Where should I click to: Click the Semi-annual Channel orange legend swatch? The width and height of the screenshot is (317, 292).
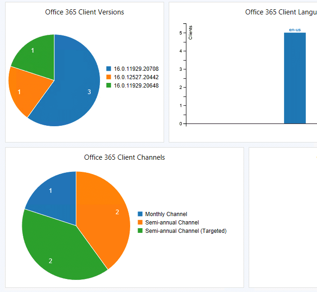[x=140, y=223]
